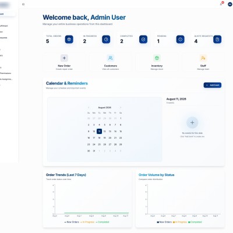This screenshot has height=233, width=233.
Task: Click the Quote Requests clipboard icon
Action: 217,40
